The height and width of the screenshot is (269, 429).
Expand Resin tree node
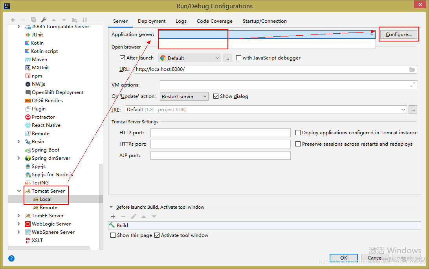click(19, 142)
